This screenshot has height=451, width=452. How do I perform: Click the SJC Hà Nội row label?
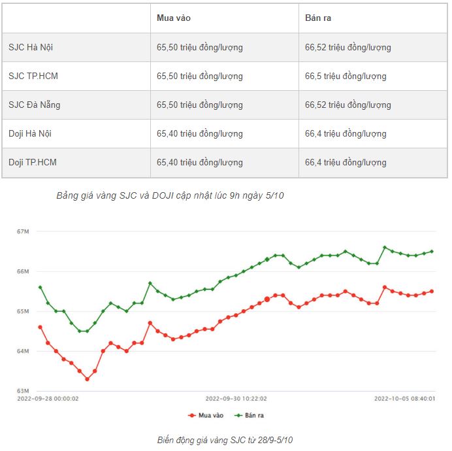point(30,47)
